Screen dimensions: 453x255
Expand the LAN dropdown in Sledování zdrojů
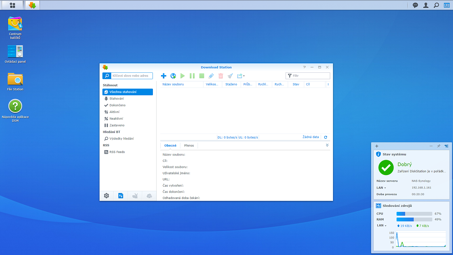[x=382, y=225]
